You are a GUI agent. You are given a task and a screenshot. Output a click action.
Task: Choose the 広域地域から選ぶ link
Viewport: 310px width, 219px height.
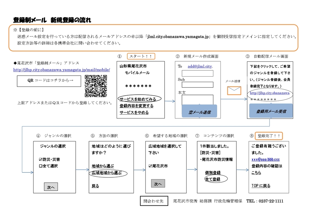pos(107,172)
